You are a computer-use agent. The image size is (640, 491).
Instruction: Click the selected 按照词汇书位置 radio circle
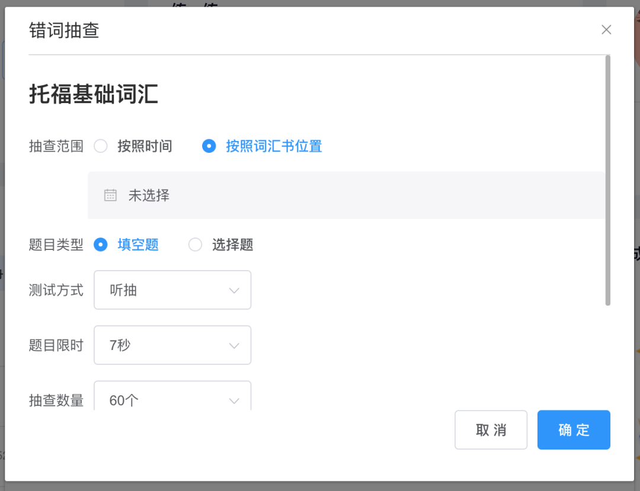[209, 146]
